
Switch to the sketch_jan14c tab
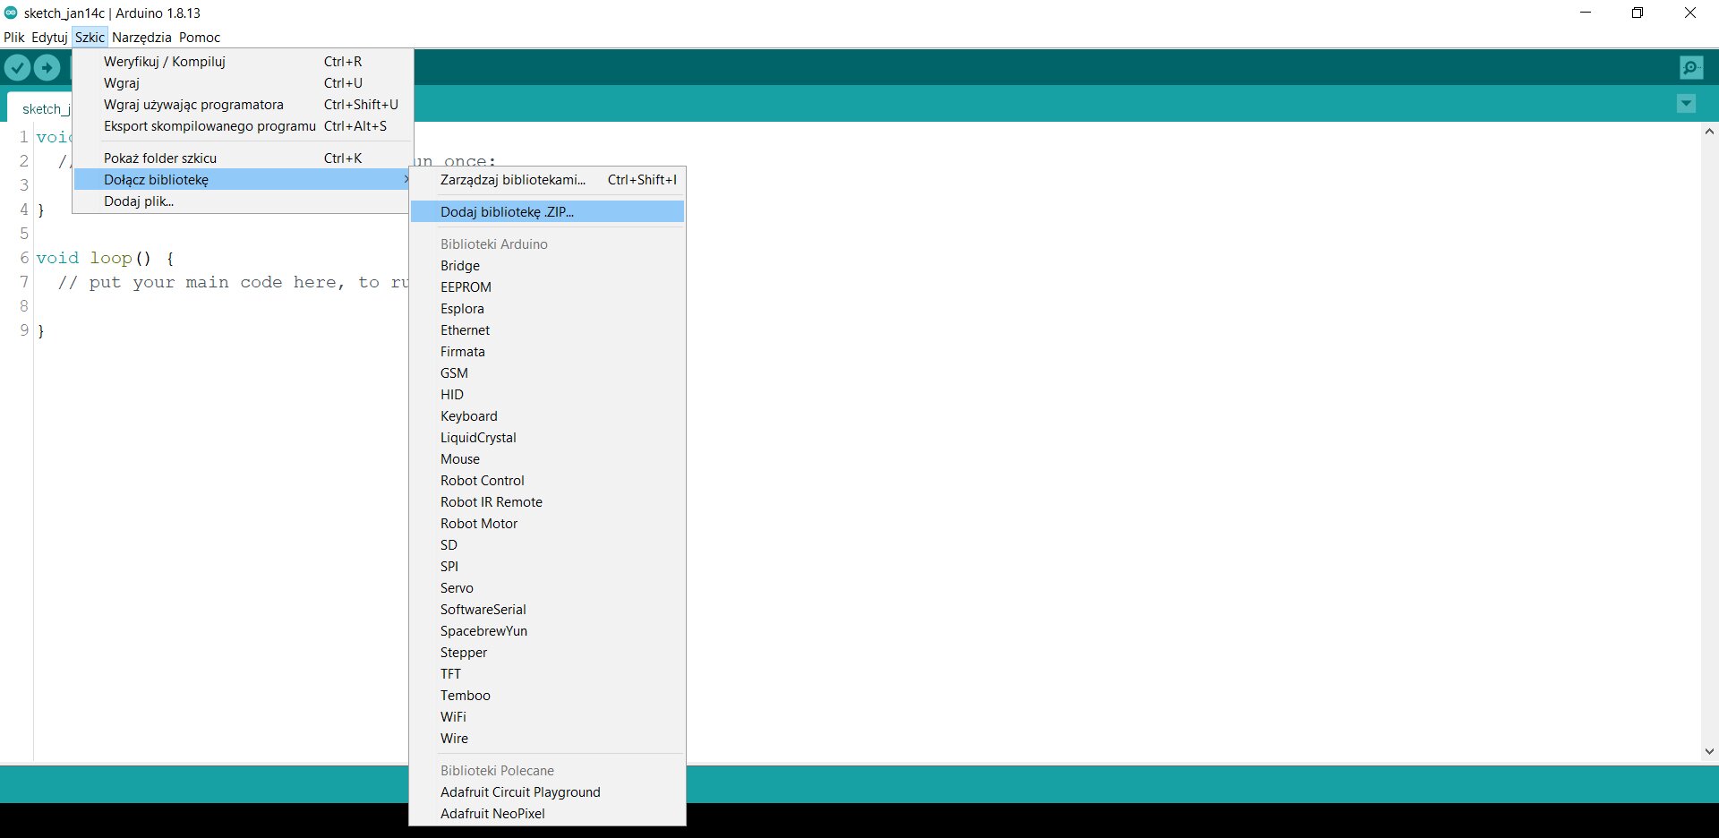pyautogui.click(x=43, y=109)
